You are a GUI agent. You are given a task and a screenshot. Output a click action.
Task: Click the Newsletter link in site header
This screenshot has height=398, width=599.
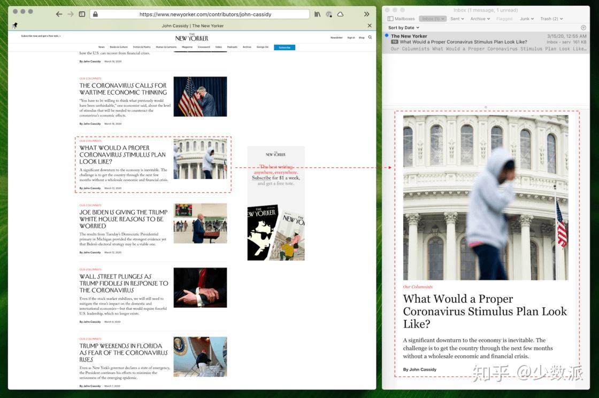tap(336, 38)
